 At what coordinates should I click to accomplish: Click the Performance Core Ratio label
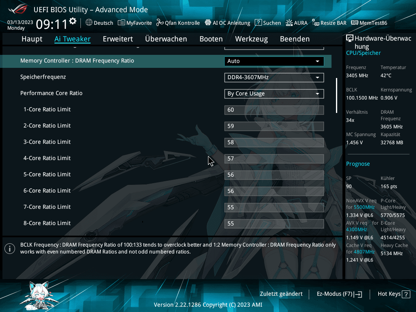click(51, 93)
